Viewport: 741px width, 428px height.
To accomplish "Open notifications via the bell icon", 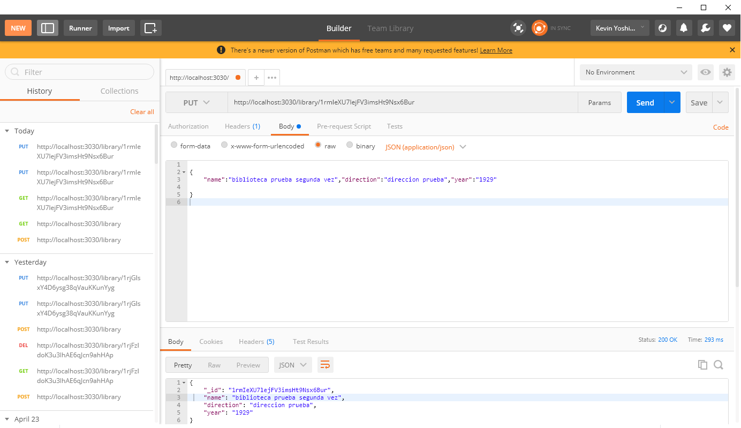I will click(x=684, y=27).
